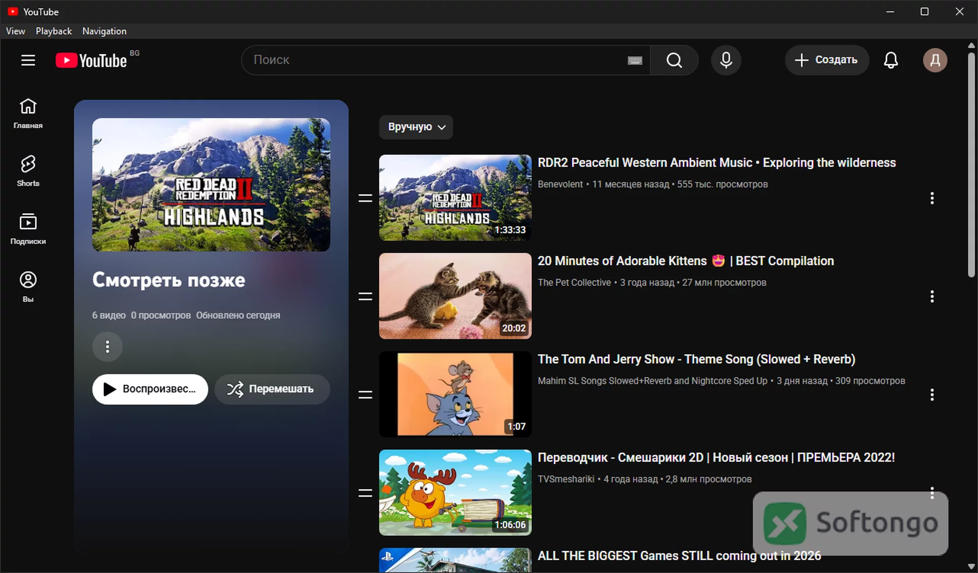978x573 pixels.
Task: Click the Смешарики video thumbnail
Action: (x=455, y=493)
